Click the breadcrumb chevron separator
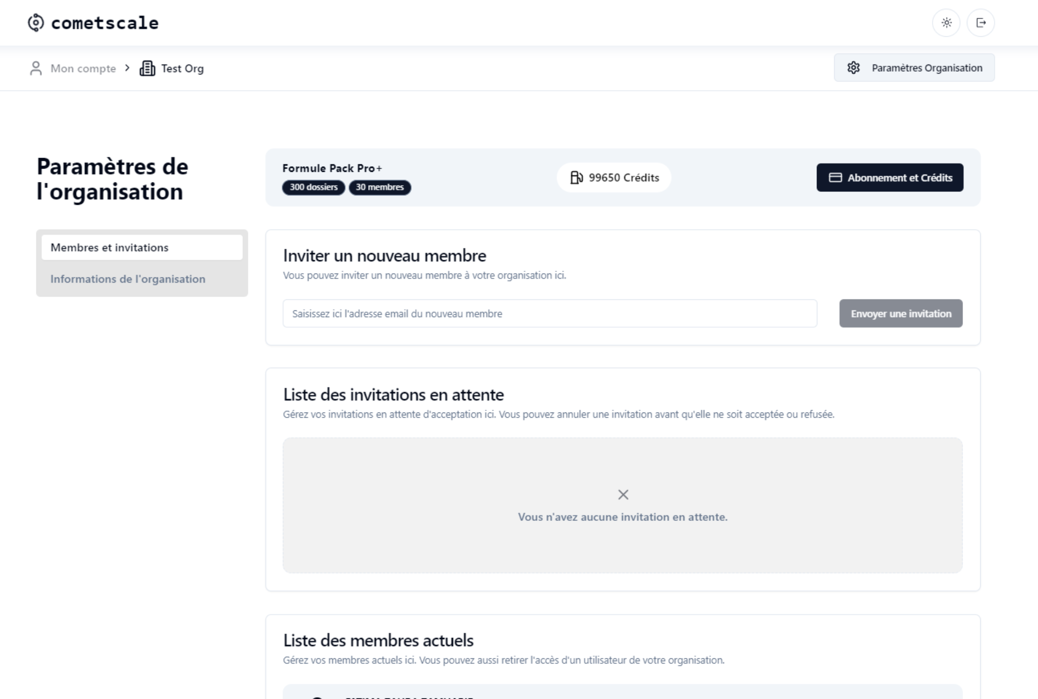This screenshot has height=699, width=1038. pos(127,68)
